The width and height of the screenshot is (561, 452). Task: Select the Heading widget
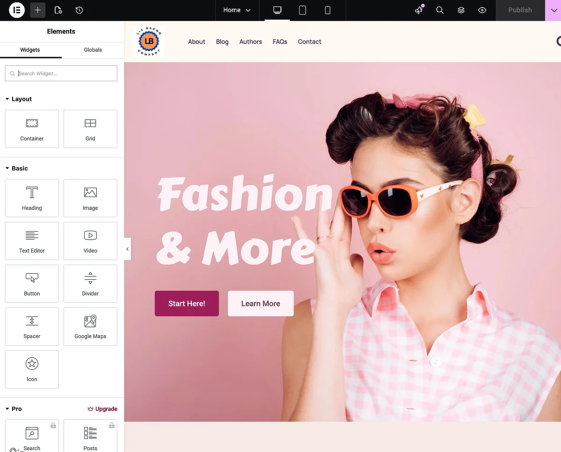[x=32, y=198]
